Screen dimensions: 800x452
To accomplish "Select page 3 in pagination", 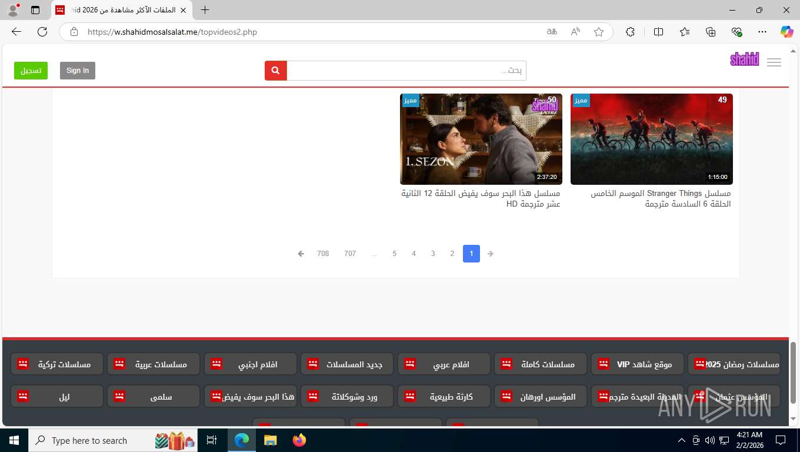I will pos(433,254).
